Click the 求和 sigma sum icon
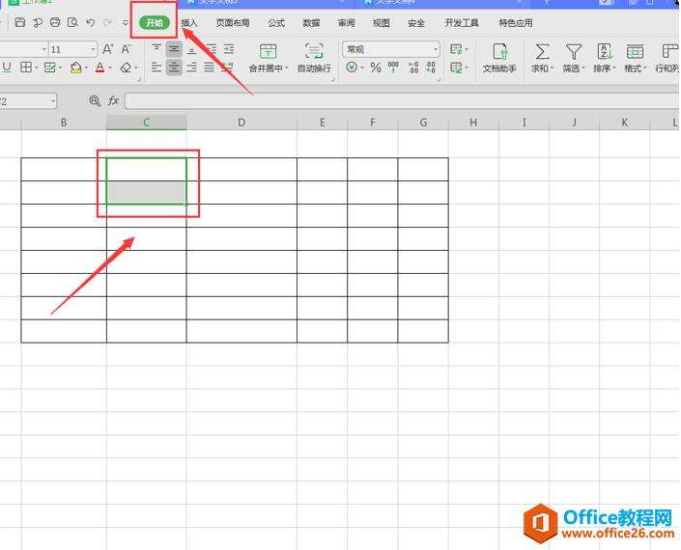681x550 pixels. click(x=542, y=51)
